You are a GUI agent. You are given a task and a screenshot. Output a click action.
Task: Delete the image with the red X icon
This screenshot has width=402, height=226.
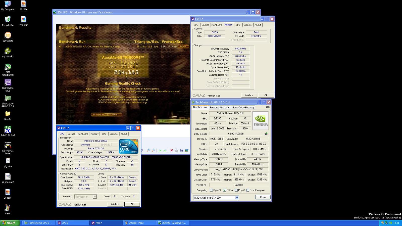172,150
